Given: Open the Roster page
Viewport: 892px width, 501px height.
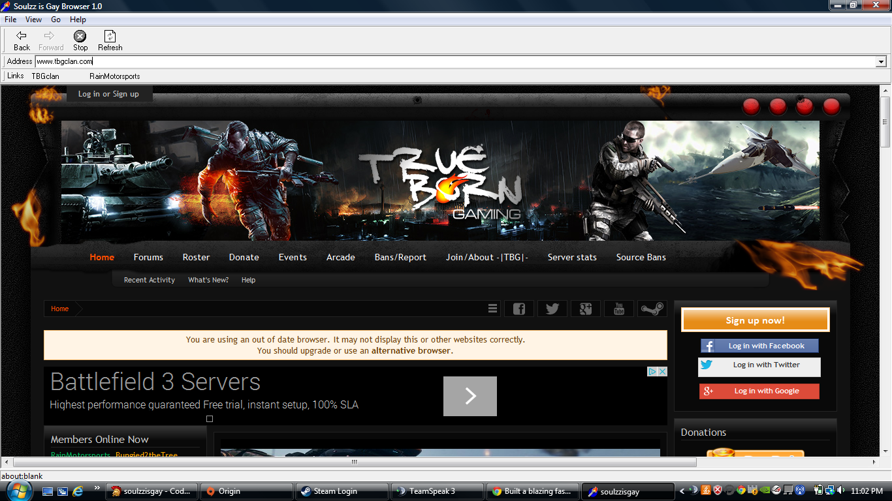Looking at the screenshot, I should click(x=196, y=257).
